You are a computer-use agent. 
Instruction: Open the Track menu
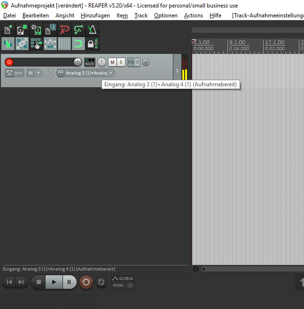[141, 15]
